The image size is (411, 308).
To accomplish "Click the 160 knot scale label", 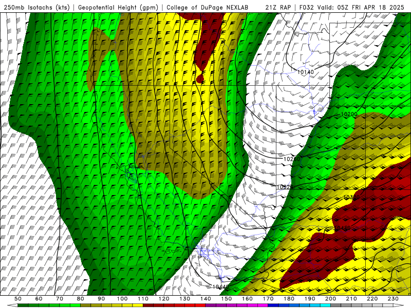I will pyautogui.click(x=247, y=299).
